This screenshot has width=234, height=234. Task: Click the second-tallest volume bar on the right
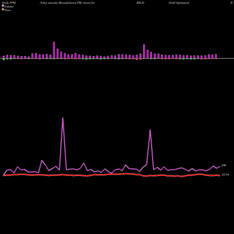tap(144, 51)
